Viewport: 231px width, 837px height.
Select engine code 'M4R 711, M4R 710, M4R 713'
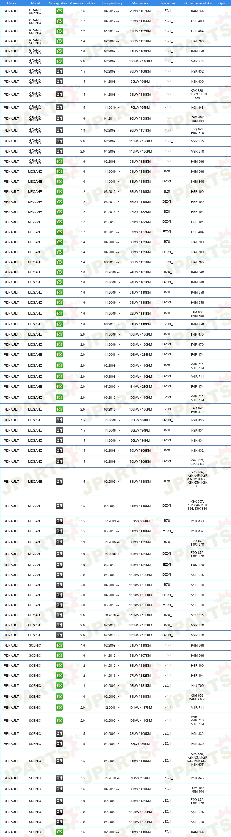click(197, 720)
